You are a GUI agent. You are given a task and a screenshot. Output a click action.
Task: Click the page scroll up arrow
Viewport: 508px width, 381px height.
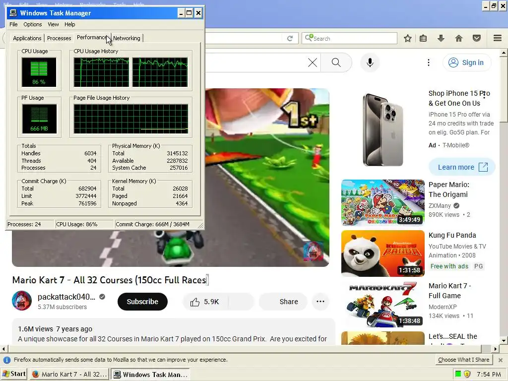coord(504,52)
